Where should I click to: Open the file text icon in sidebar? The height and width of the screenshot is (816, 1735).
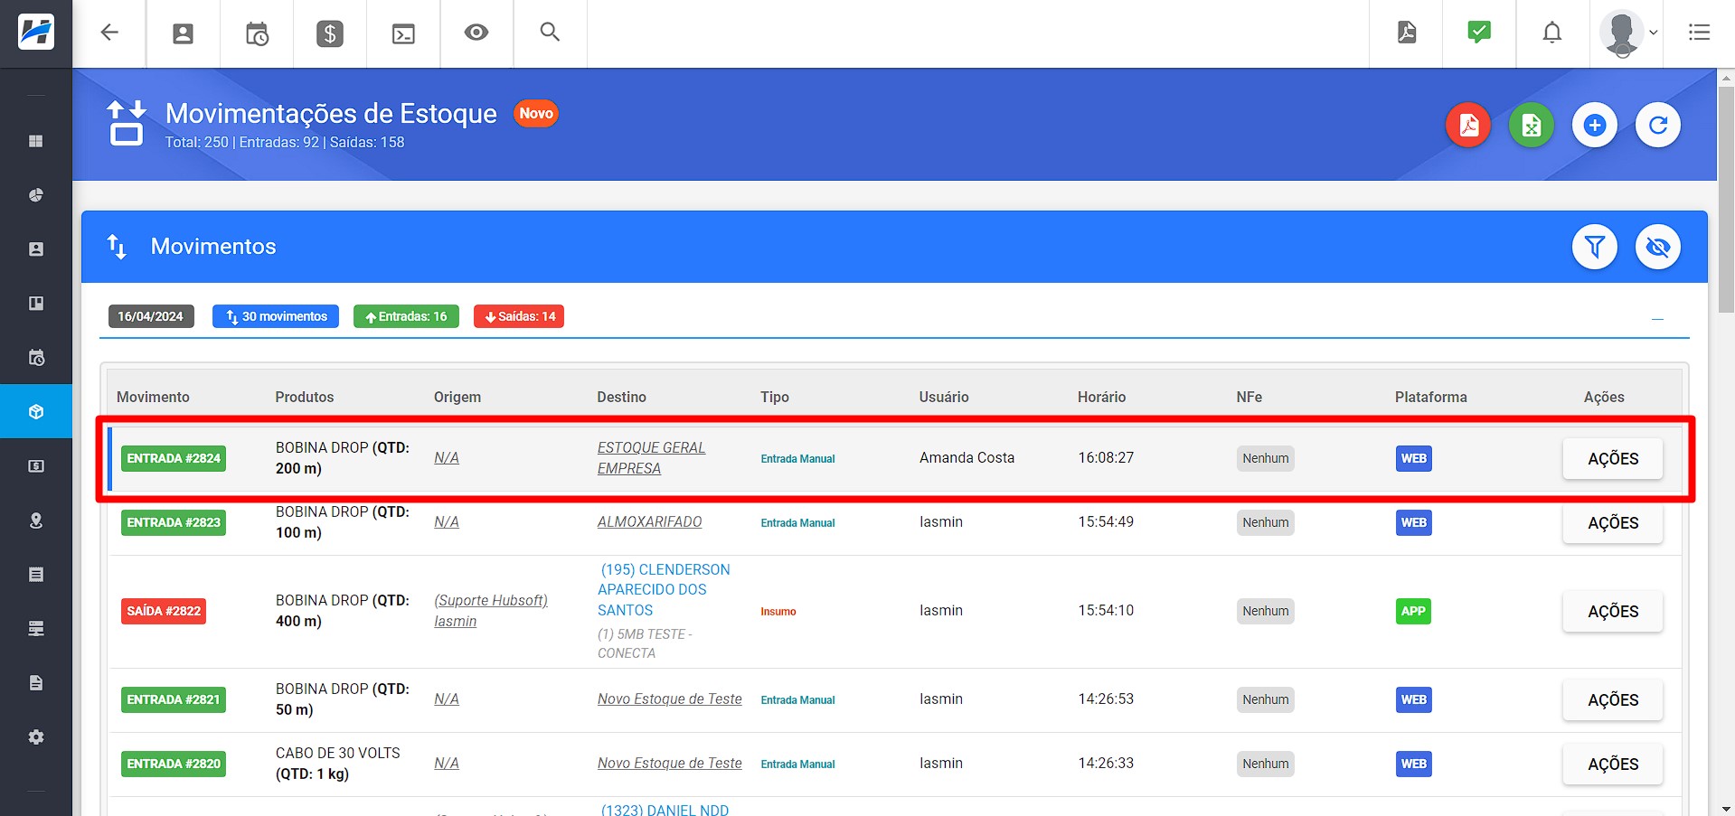(36, 683)
